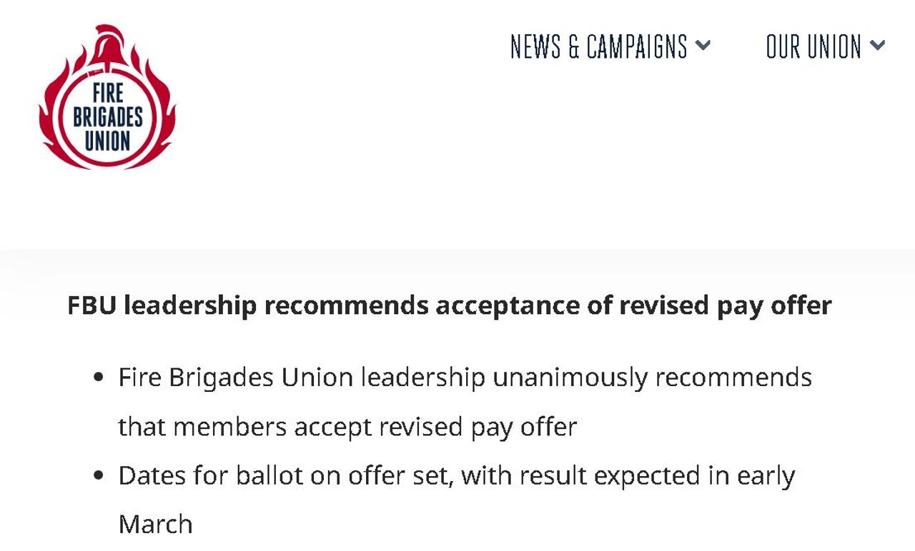Open the News & Campaigns menu label
The width and height of the screenshot is (915, 551).
(x=598, y=47)
